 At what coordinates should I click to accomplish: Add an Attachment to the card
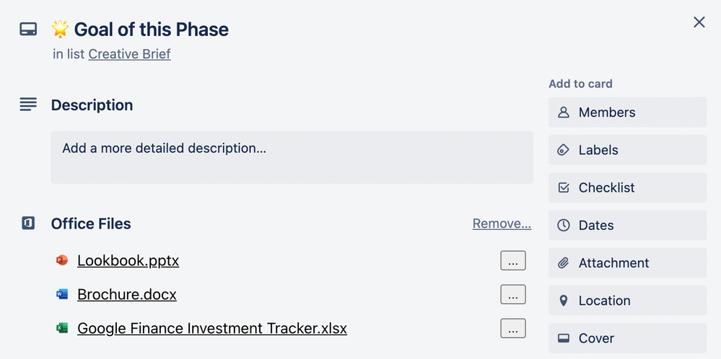pos(627,263)
